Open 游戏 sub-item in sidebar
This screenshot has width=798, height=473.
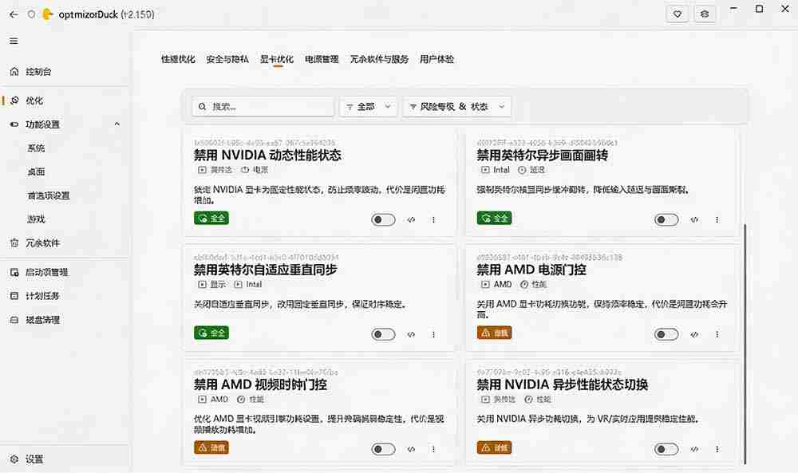point(36,219)
